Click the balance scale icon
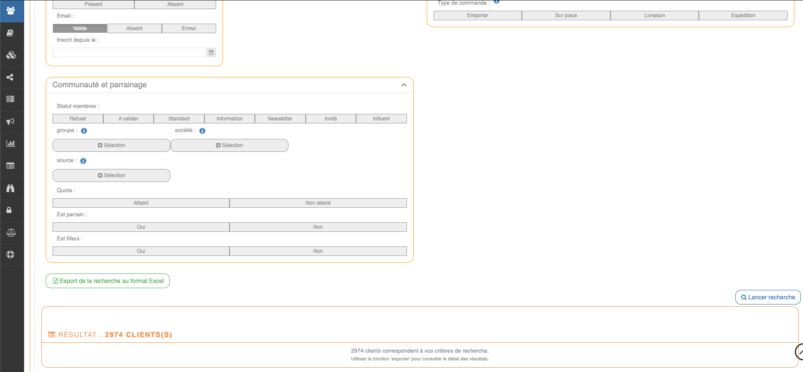Screen dimensions: 803x372 (11, 233)
